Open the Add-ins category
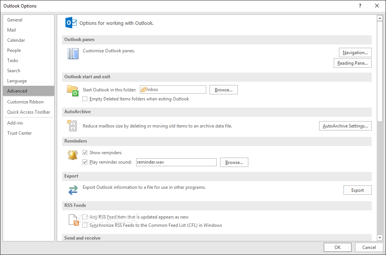The width and height of the screenshot is (386, 255). point(29,123)
